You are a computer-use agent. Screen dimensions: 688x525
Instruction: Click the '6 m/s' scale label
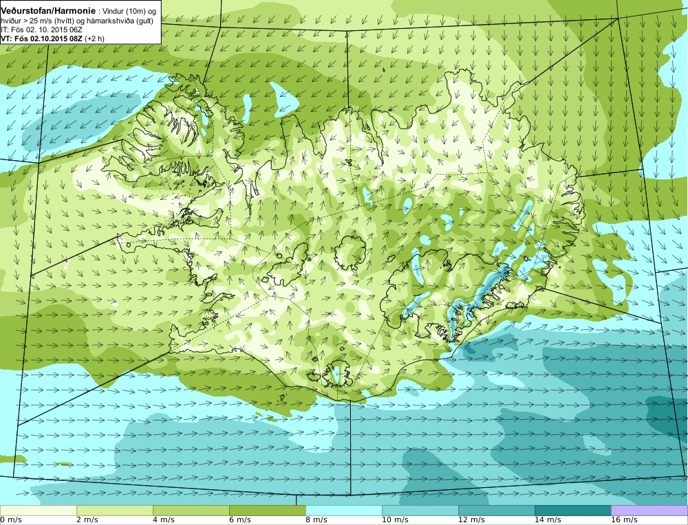click(x=240, y=520)
